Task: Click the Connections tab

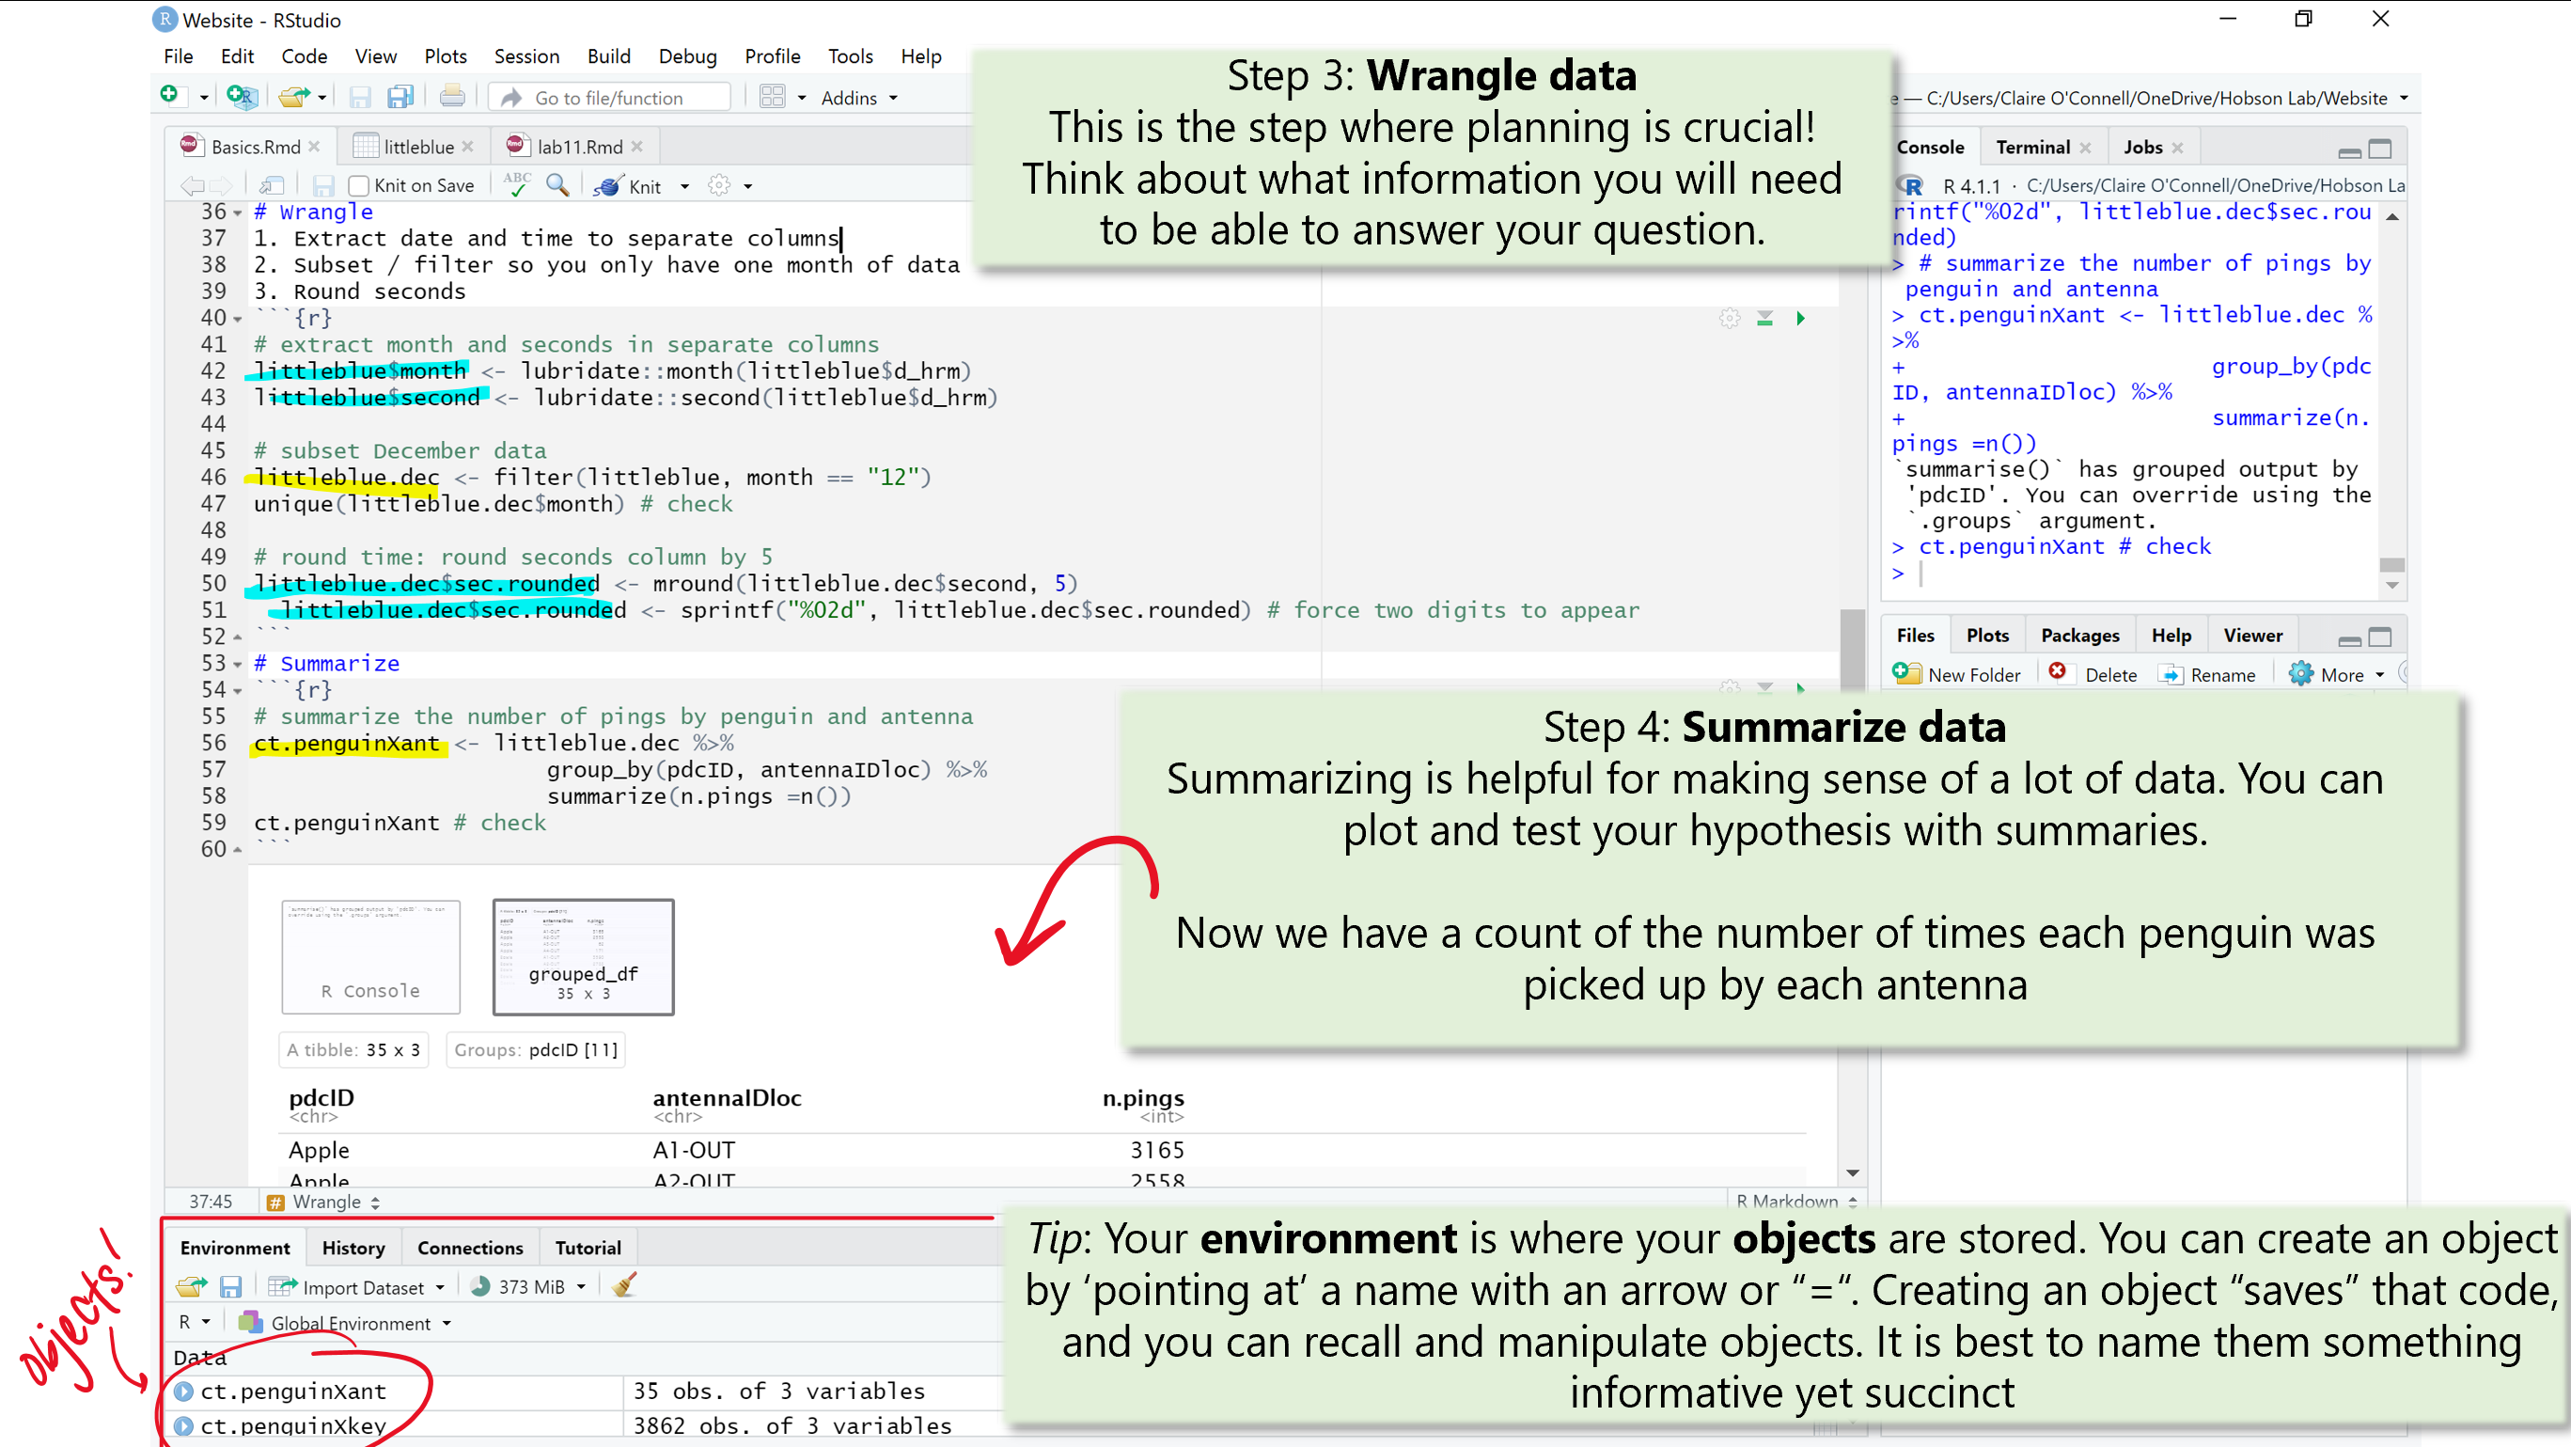Action: 469,1249
